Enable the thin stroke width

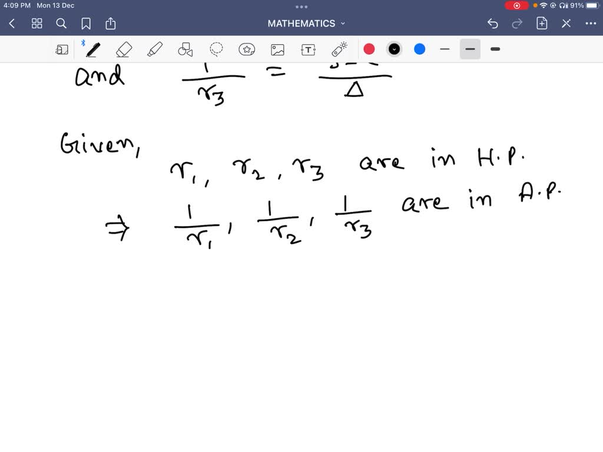tap(445, 49)
